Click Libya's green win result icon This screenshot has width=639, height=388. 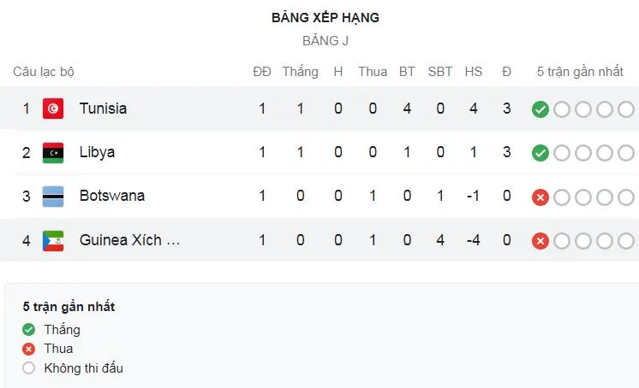click(x=540, y=153)
